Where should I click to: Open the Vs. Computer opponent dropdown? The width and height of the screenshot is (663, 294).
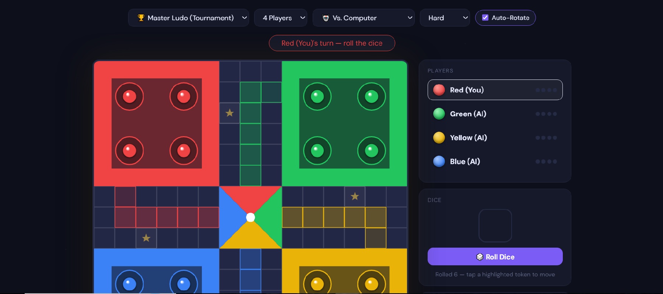364,18
